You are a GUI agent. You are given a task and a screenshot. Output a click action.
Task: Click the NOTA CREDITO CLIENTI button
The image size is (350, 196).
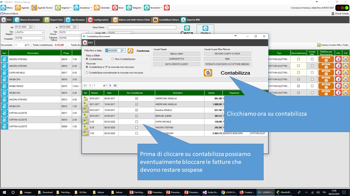(x=177, y=64)
